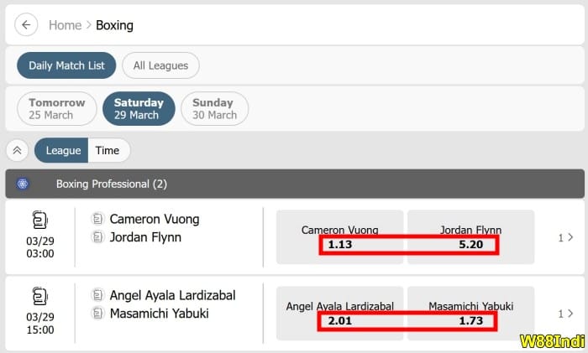Click the Boxing Professional league icon

tap(23, 184)
